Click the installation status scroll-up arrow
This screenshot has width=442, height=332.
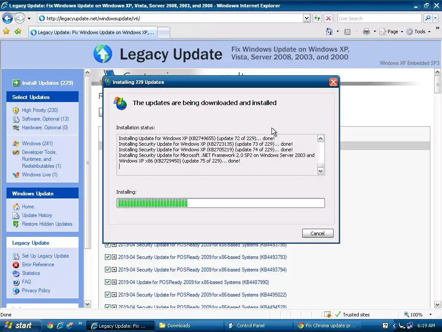coord(321,139)
